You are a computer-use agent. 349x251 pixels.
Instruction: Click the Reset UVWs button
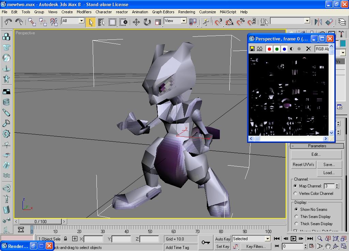point(303,165)
